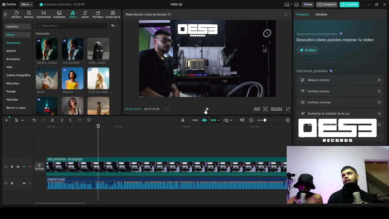Click the split clip tool icon

tap(52, 120)
